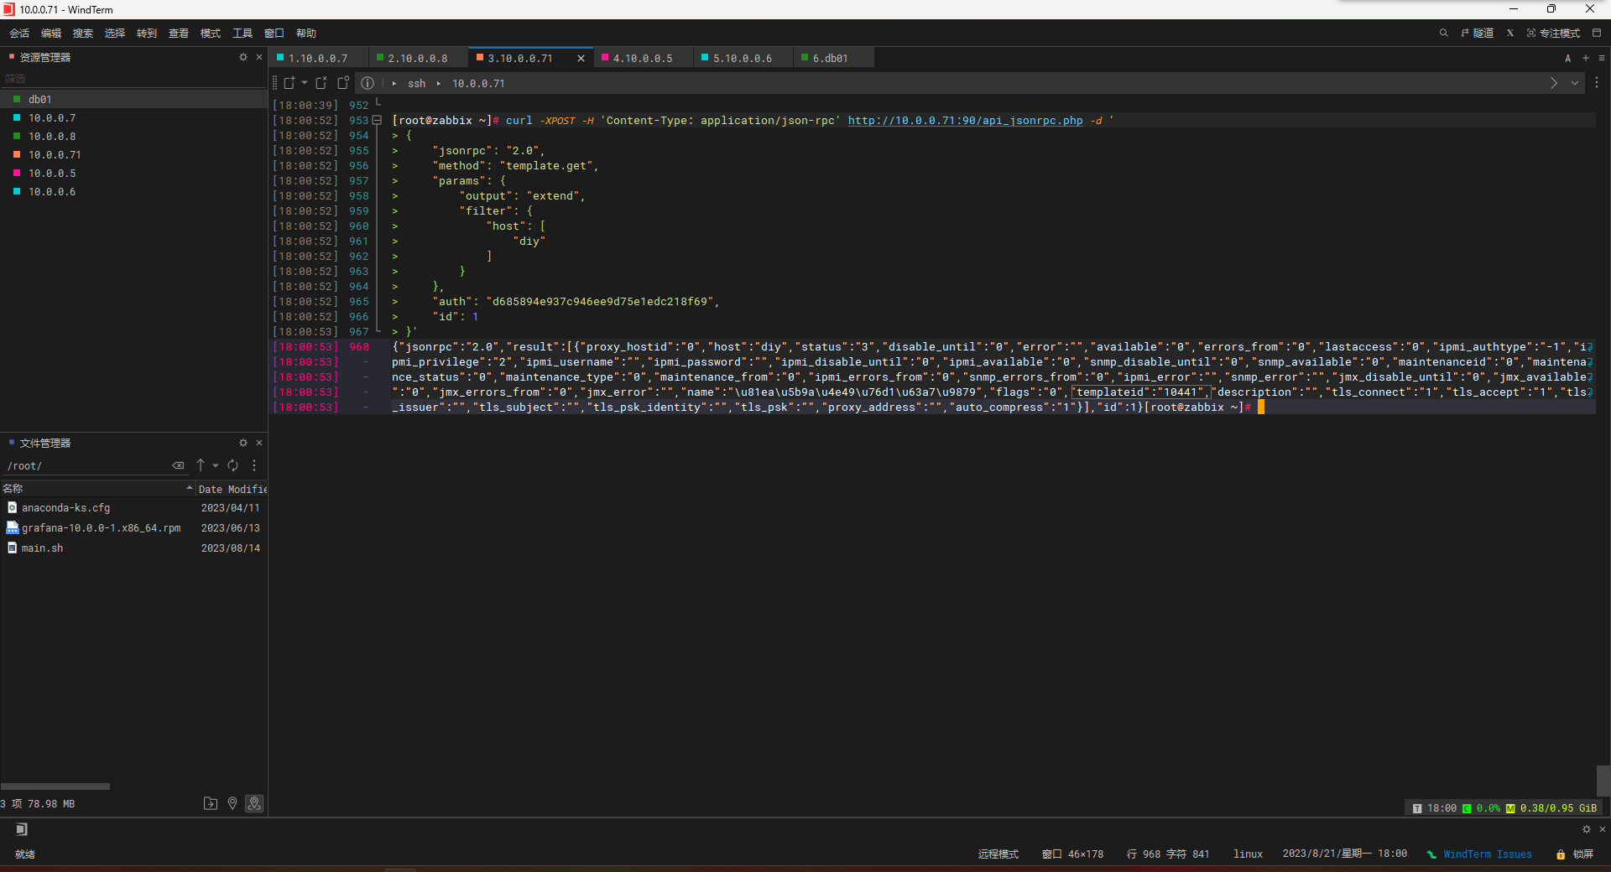Viewport: 1611px width, 872px height.
Task: Click the duplicate session icon
Action: pos(321,83)
